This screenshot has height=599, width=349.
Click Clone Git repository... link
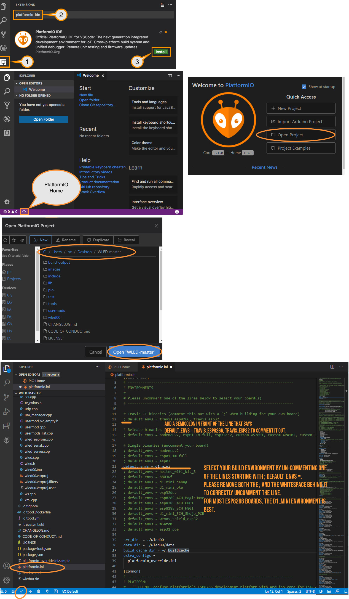(x=98, y=105)
